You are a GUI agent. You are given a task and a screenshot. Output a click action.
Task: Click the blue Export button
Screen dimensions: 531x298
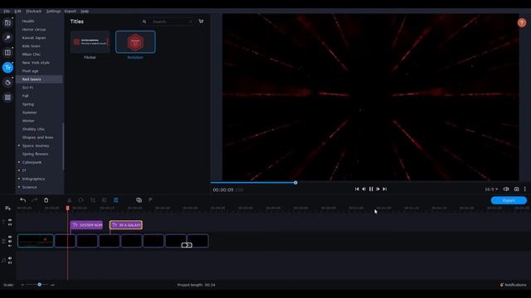tap(509, 200)
